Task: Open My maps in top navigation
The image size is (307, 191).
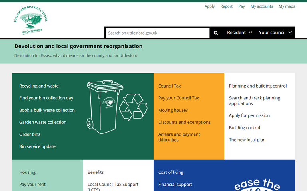Action: click(x=287, y=6)
